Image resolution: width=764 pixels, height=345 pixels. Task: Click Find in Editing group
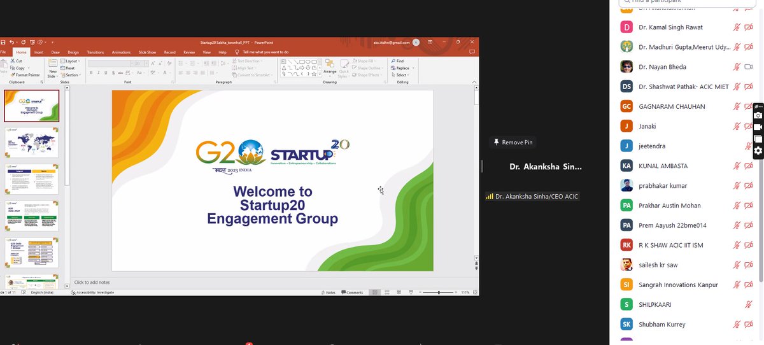click(397, 61)
